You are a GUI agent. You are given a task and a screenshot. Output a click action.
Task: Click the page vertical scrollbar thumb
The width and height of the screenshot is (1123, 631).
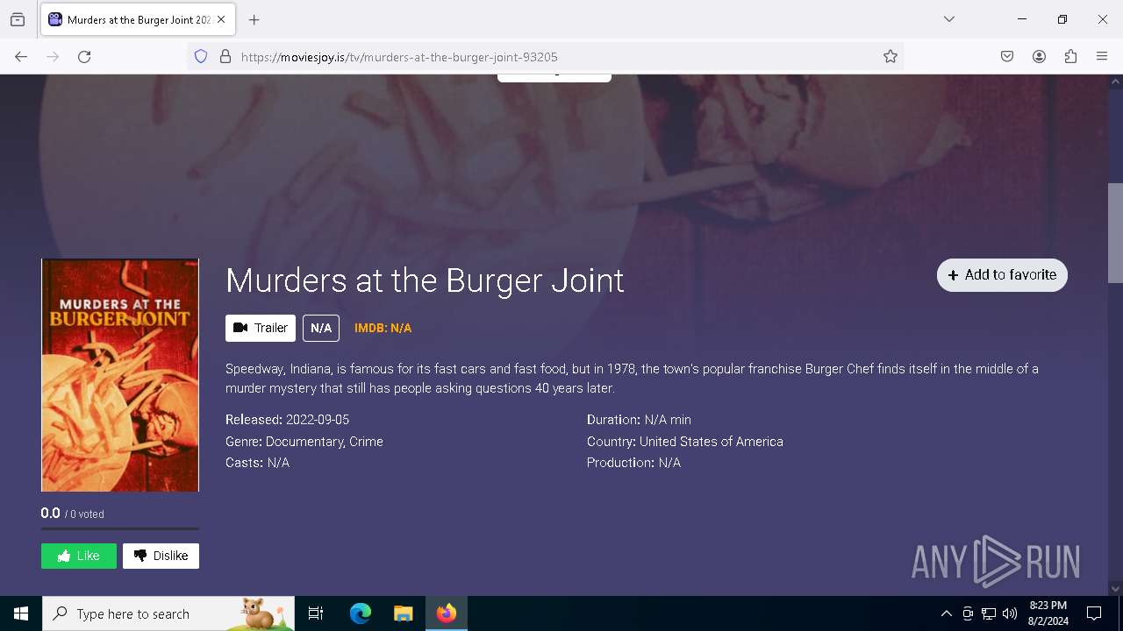(x=1115, y=233)
